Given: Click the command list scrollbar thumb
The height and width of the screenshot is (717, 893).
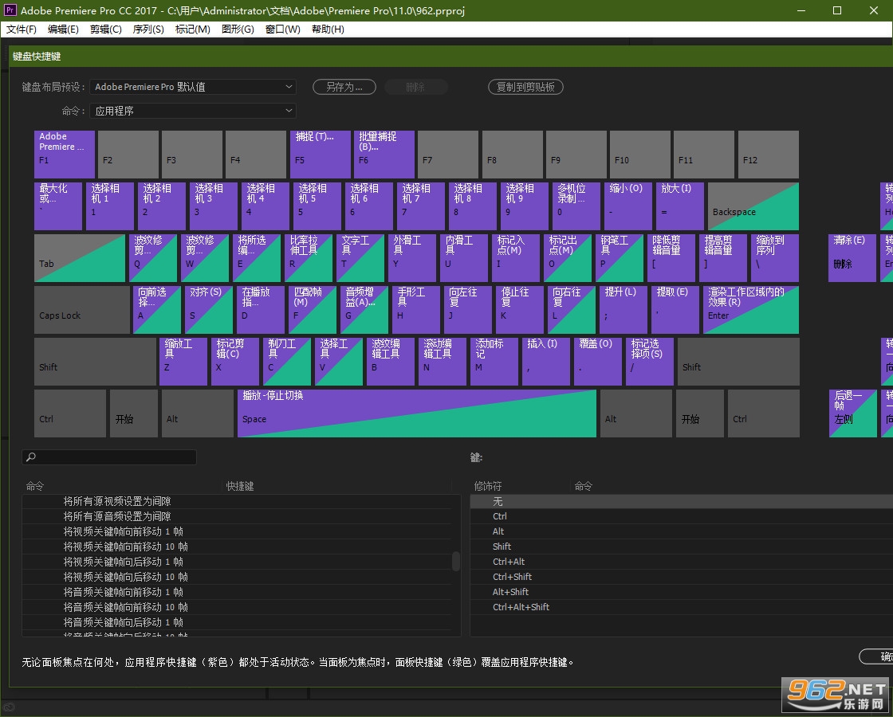Looking at the screenshot, I should 455,561.
